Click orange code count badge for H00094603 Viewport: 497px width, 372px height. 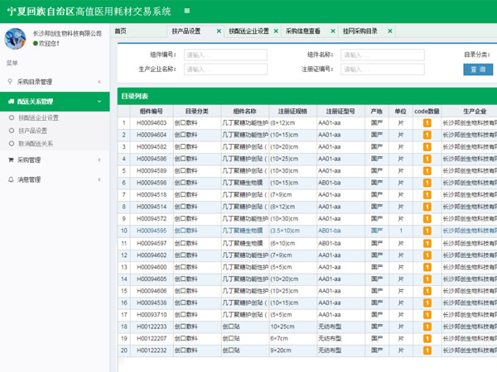click(427, 123)
